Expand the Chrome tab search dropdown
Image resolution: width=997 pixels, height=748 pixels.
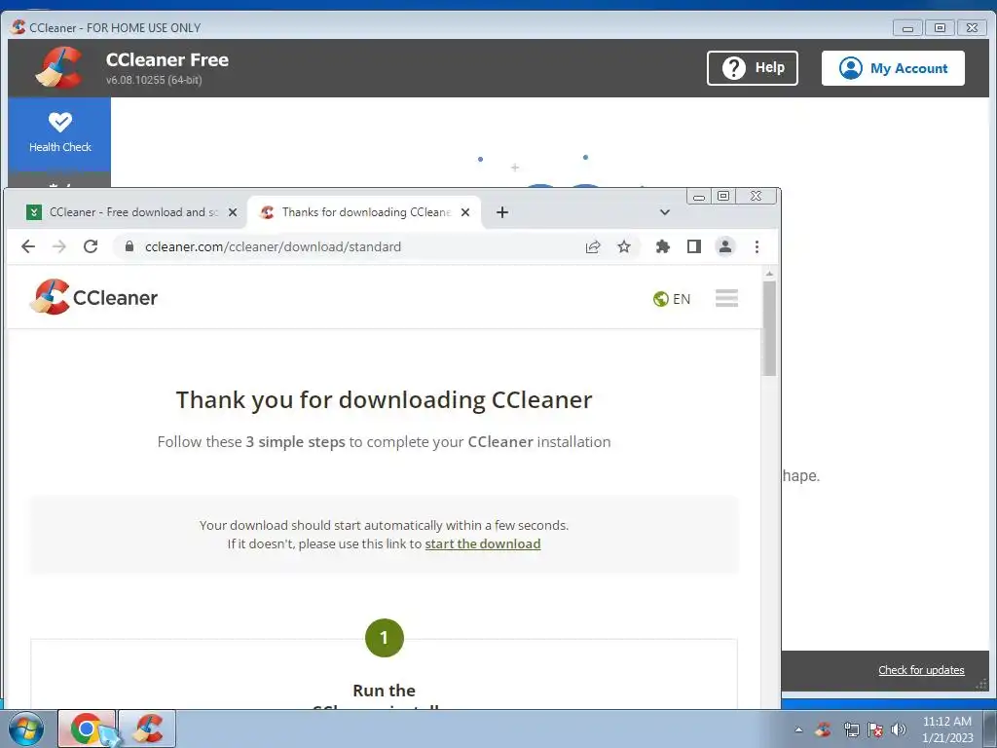664,212
